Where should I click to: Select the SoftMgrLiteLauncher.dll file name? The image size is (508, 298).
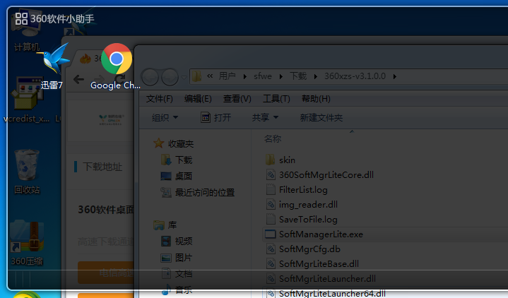327,278
